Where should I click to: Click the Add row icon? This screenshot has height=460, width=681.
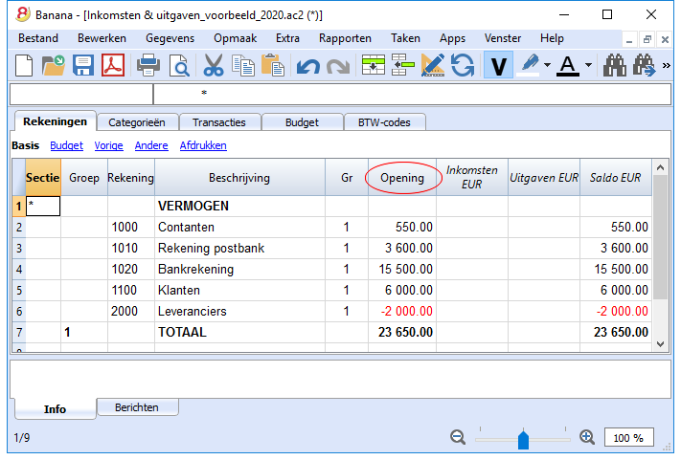(x=374, y=65)
